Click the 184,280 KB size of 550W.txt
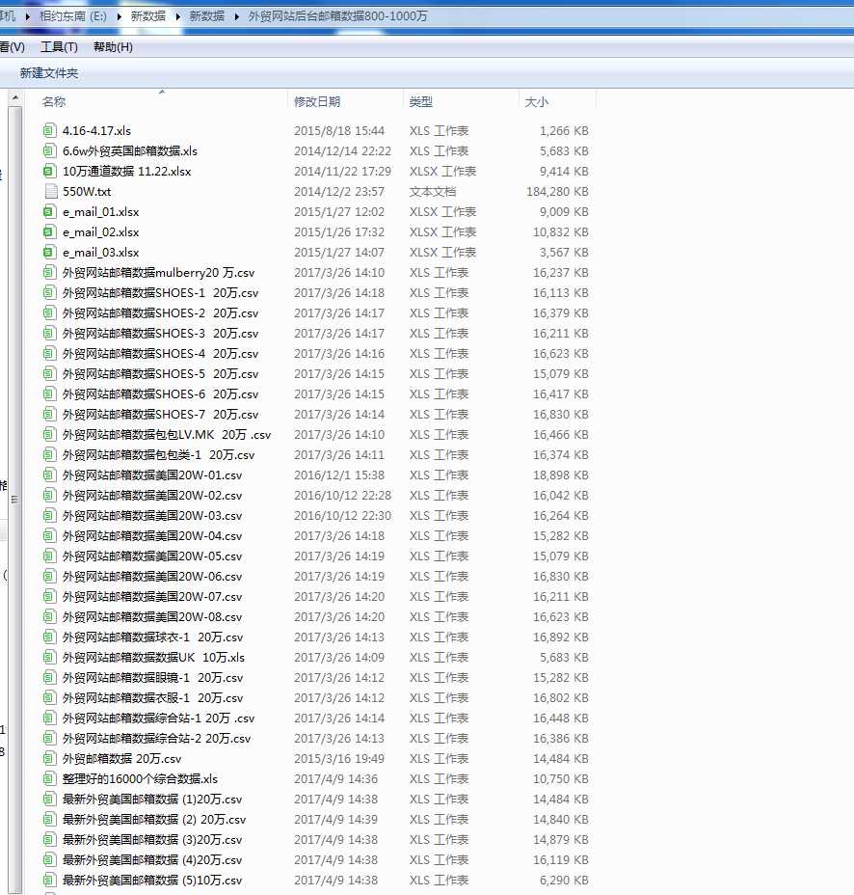 click(x=557, y=191)
